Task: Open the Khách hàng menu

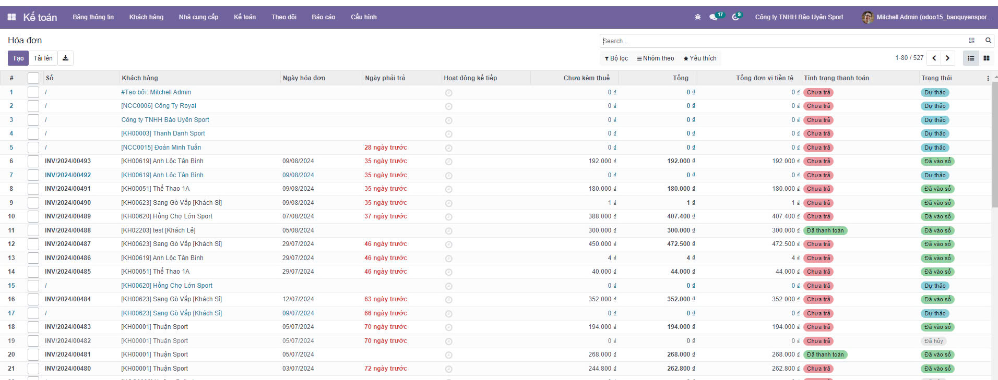Action: pyautogui.click(x=146, y=17)
